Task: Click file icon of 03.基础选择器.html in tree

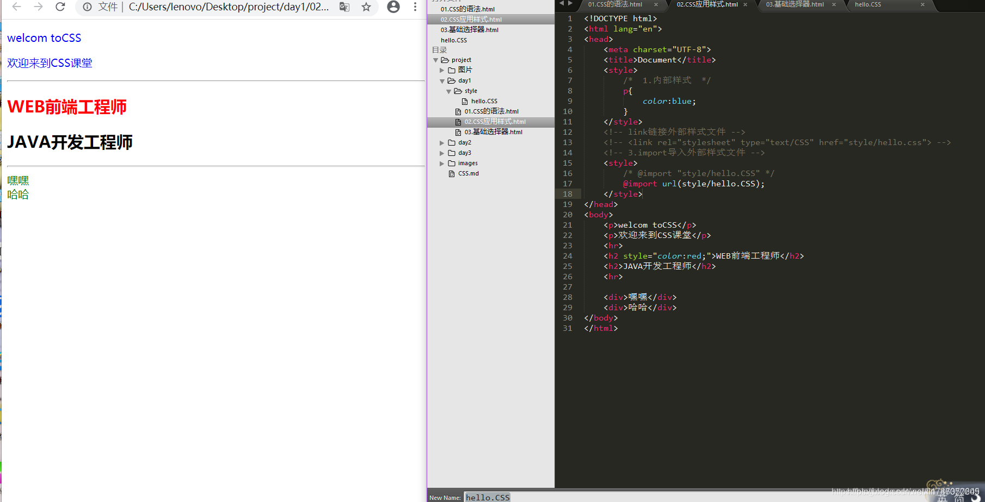Action: 458,133
